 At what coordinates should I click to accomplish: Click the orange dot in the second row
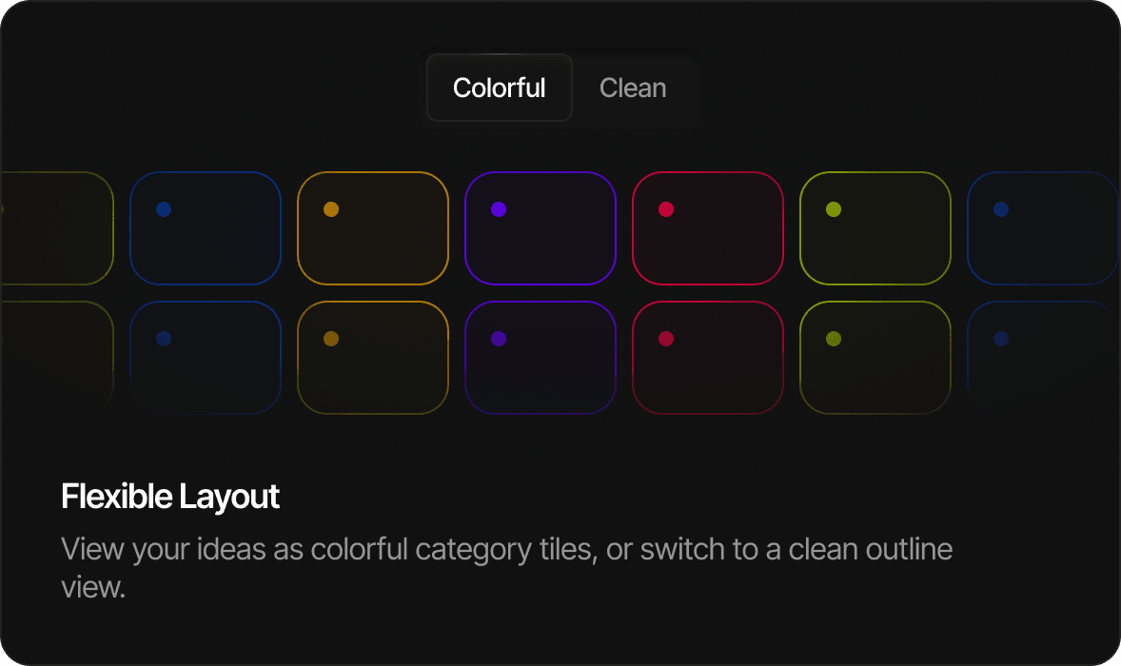[x=332, y=337]
